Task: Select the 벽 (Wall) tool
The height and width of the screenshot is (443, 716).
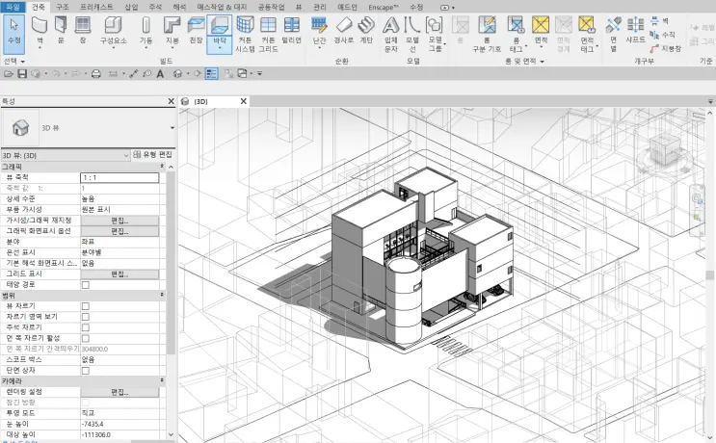Action: (40, 31)
